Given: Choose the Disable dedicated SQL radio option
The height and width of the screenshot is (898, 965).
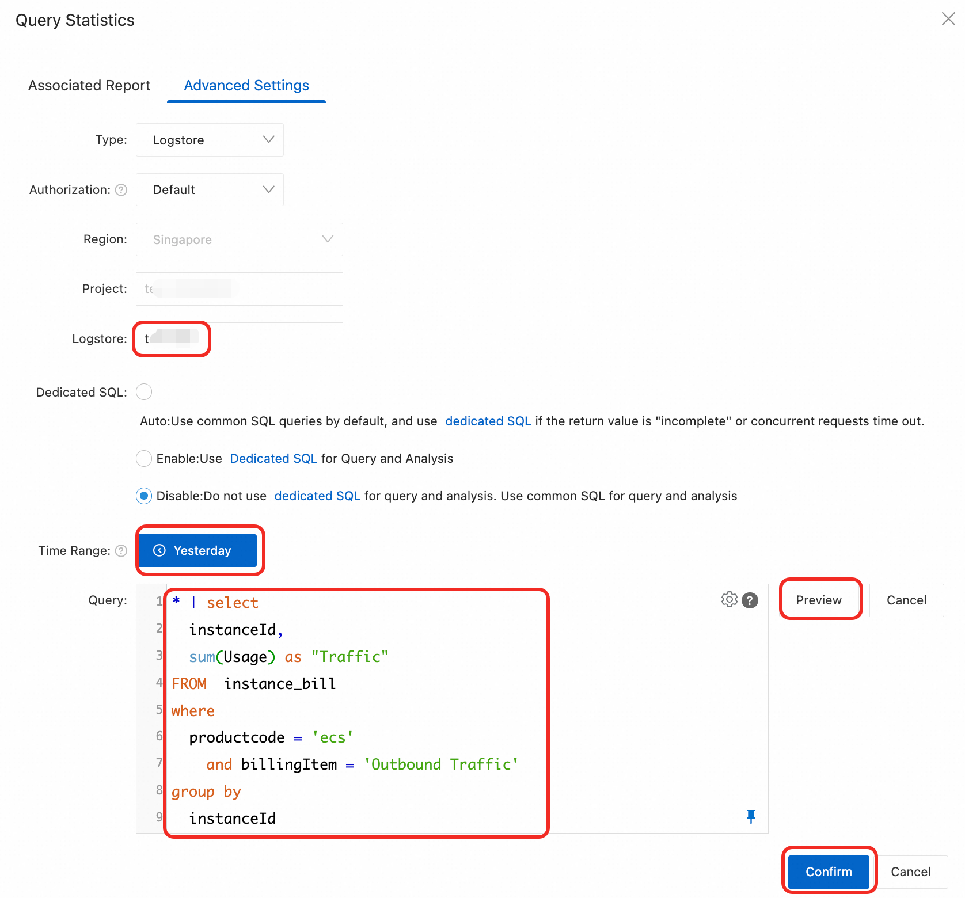Looking at the screenshot, I should pos(144,496).
